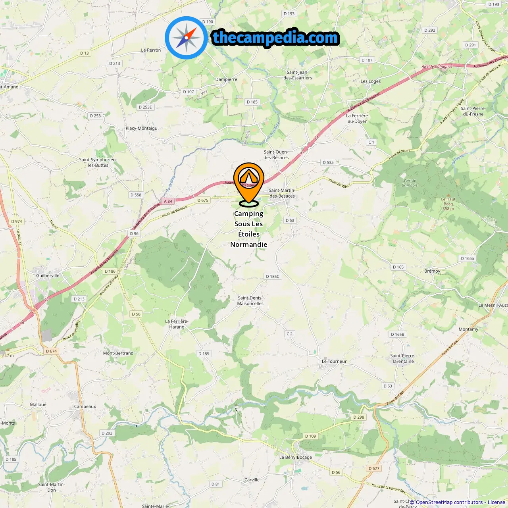
Task: Click the Le Tourneur village label
Action: [334, 361]
